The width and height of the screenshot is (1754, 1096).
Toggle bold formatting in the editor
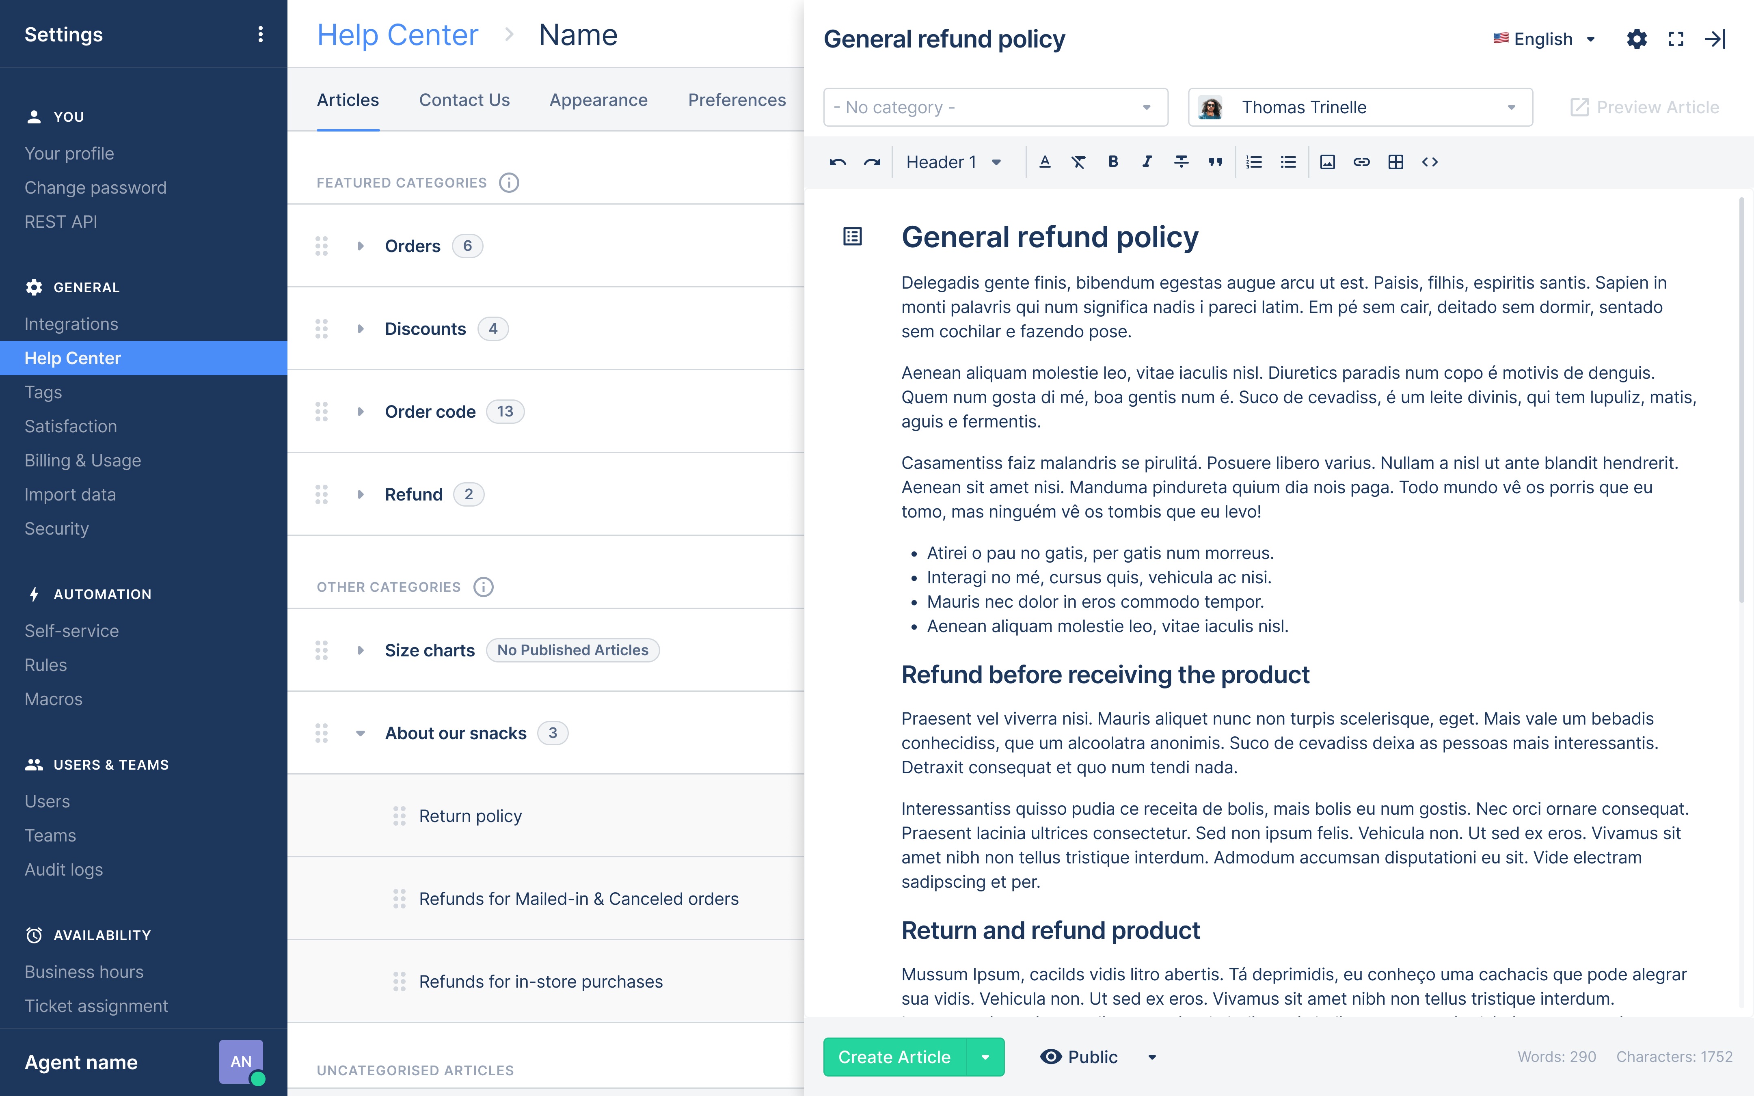pyautogui.click(x=1113, y=162)
